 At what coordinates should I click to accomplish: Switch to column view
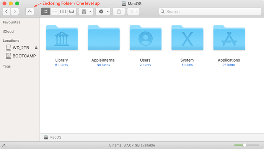tap(63, 11)
